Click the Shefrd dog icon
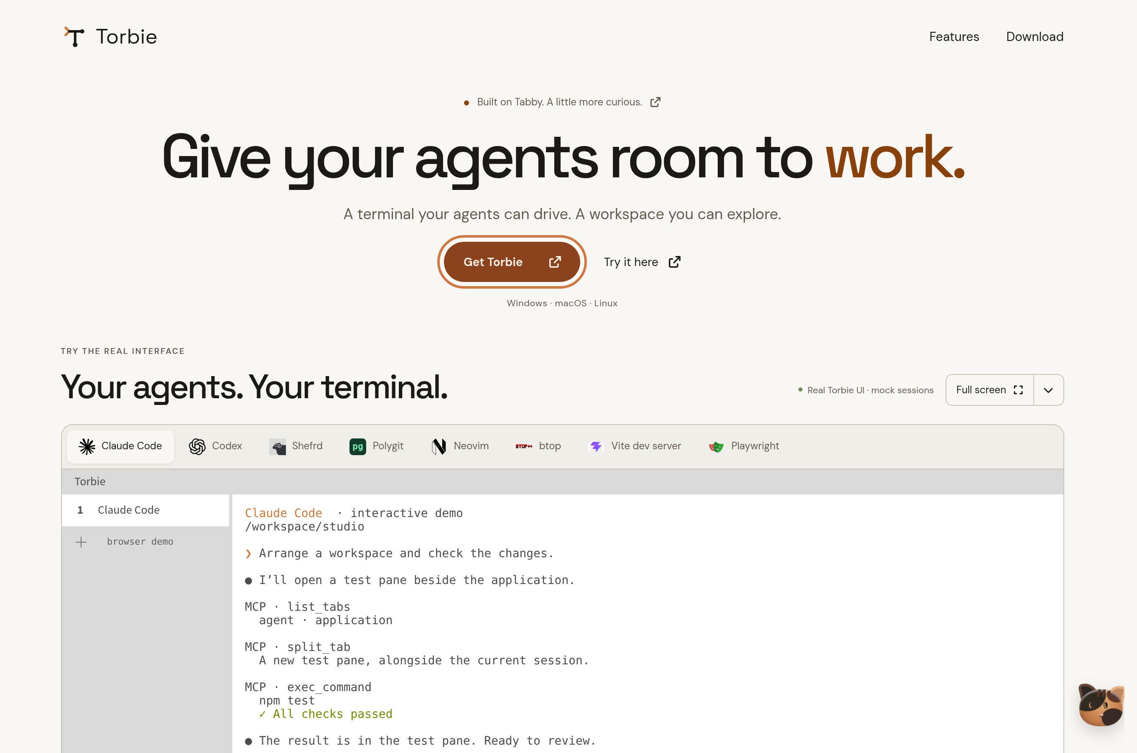This screenshot has width=1137, height=753. [277, 447]
